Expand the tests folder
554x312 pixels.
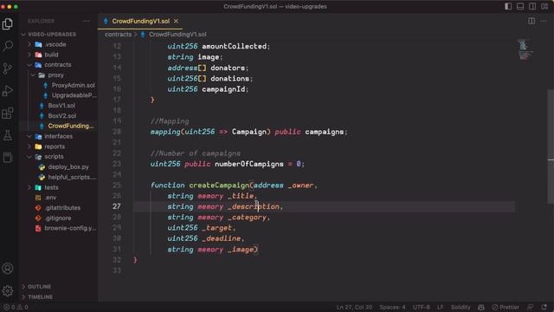point(51,187)
